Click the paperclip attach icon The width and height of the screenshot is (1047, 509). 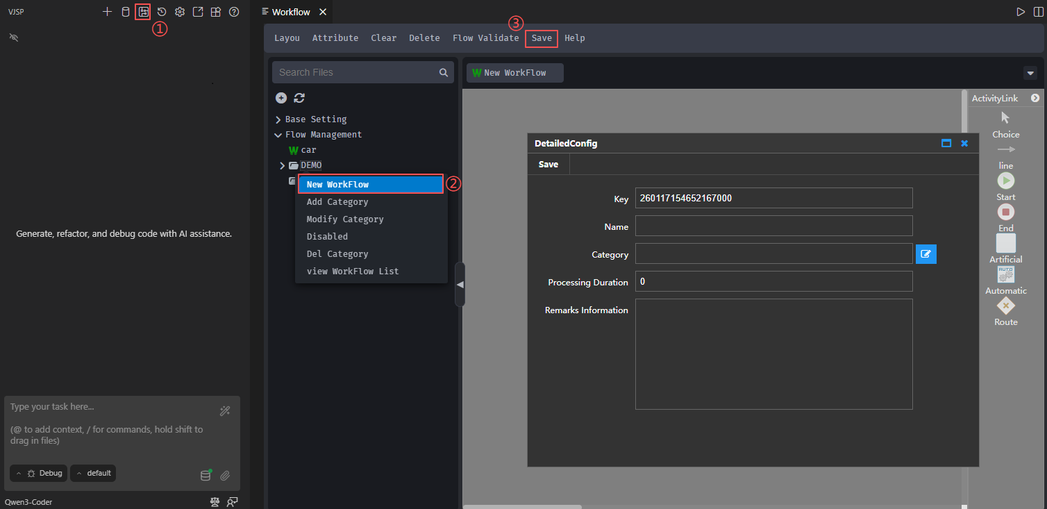225,476
